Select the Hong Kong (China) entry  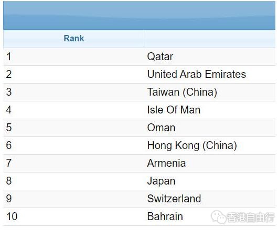click(192, 145)
